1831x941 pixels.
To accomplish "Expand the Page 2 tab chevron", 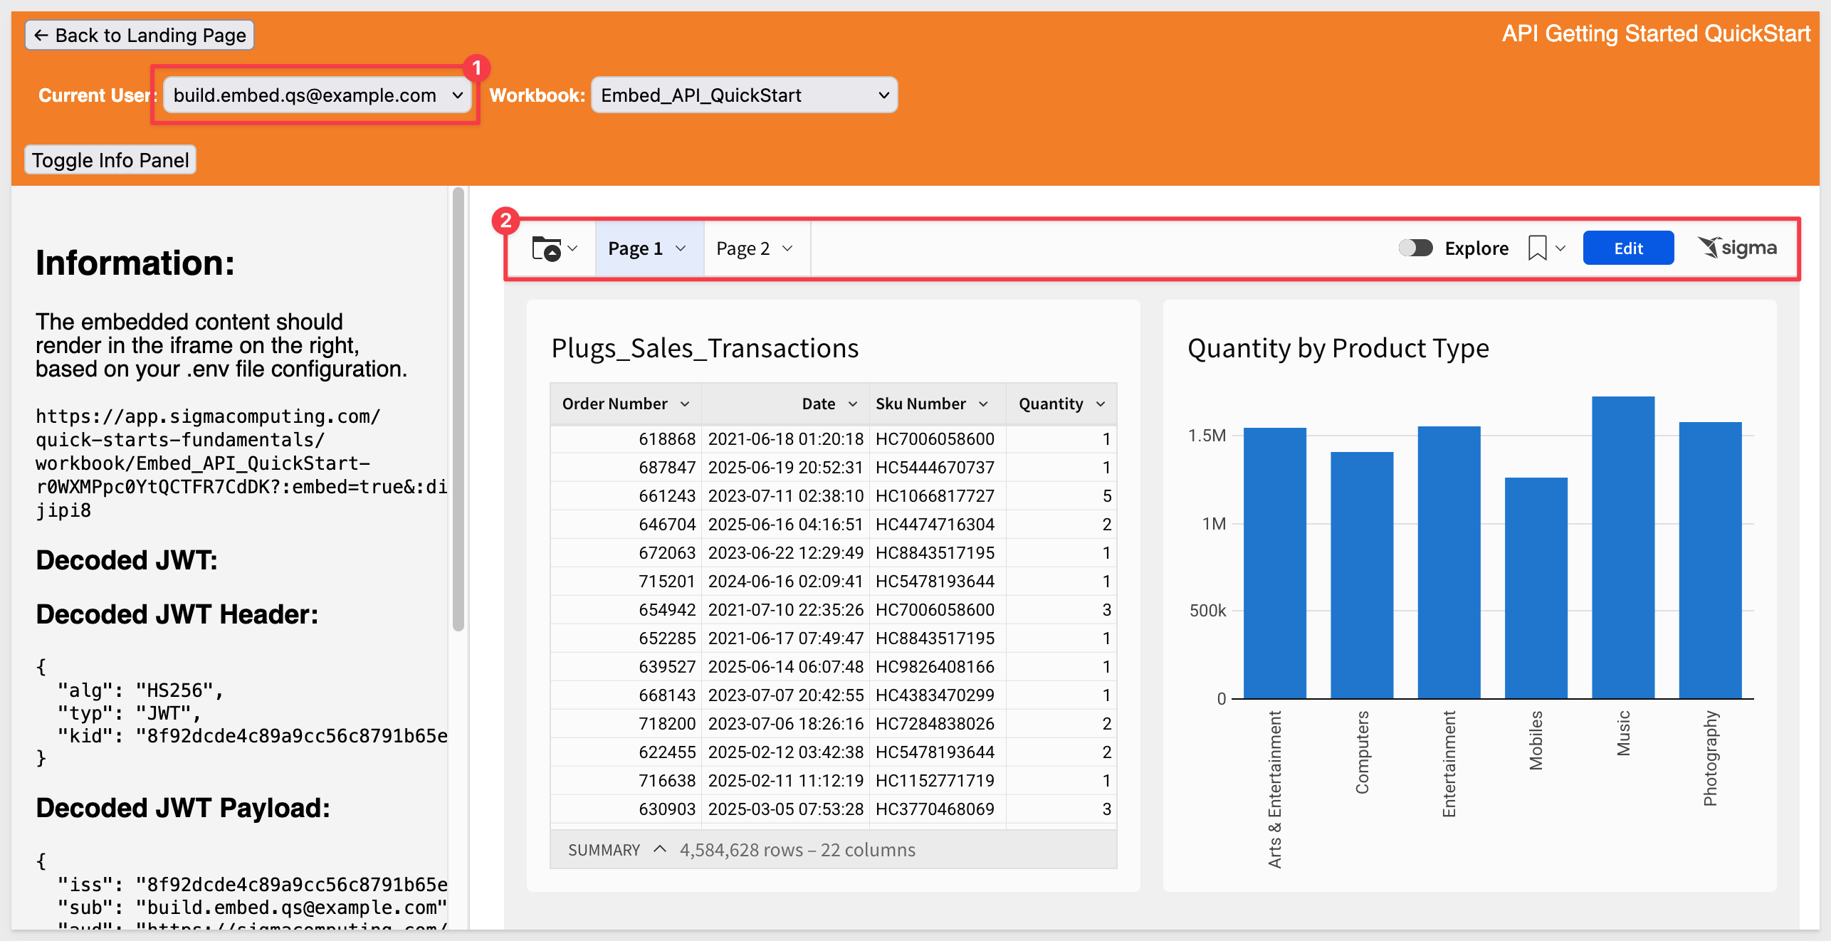I will (x=787, y=248).
